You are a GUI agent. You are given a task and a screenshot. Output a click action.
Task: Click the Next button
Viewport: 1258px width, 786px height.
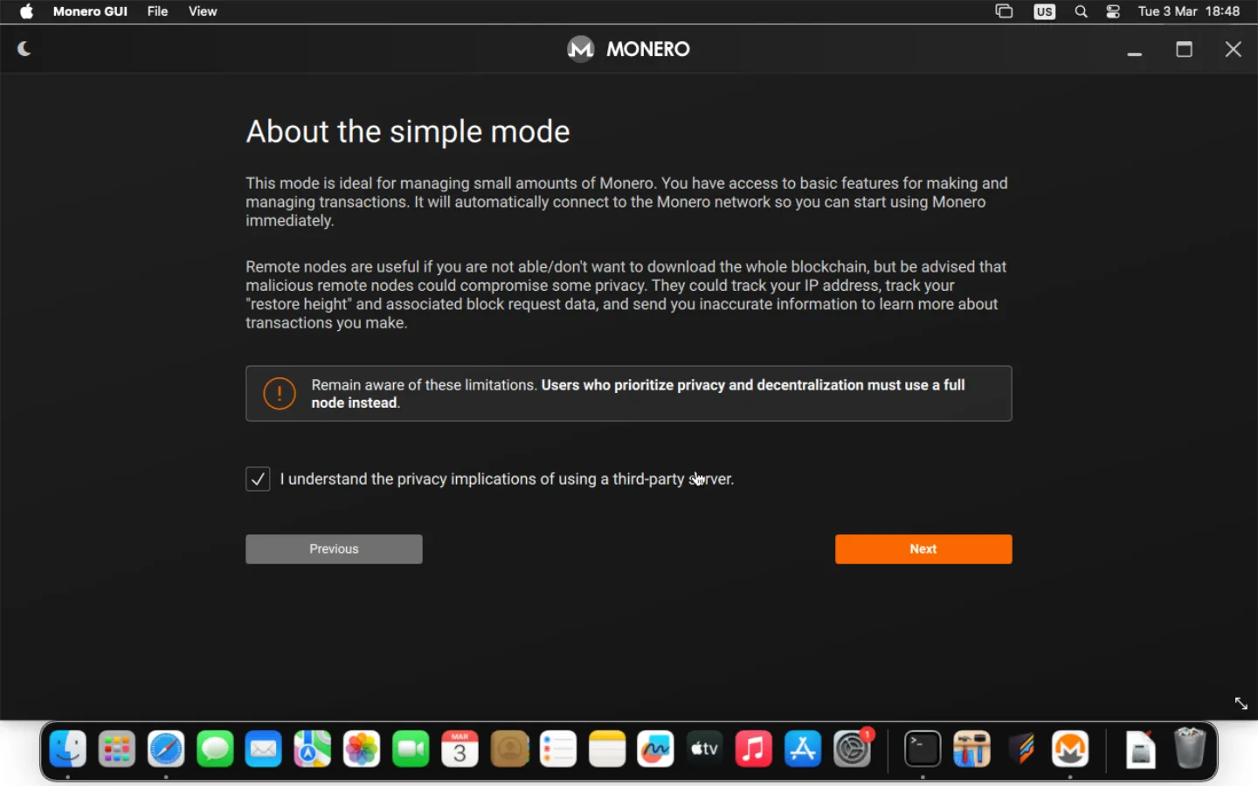pos(923,549)
